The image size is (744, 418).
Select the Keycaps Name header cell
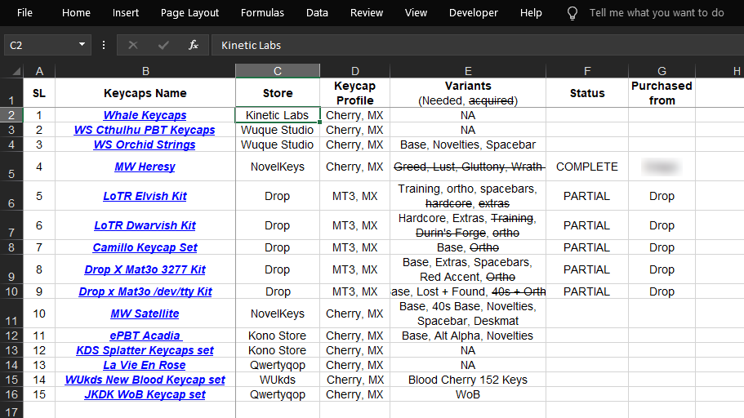[145, 93]
